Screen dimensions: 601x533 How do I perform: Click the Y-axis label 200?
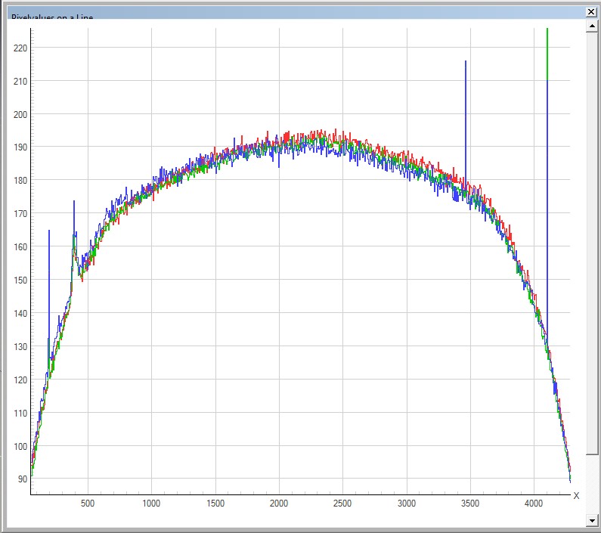[x=20, y=115]
